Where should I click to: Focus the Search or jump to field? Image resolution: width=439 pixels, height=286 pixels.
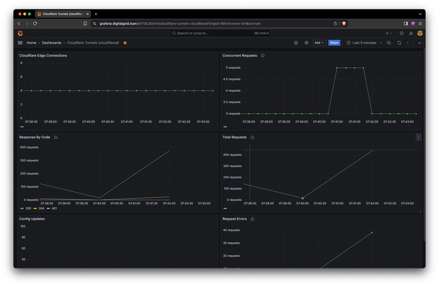pos(220,33)
